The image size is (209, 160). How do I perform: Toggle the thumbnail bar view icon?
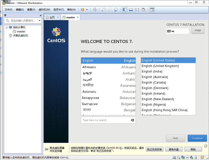coord(131,10)
